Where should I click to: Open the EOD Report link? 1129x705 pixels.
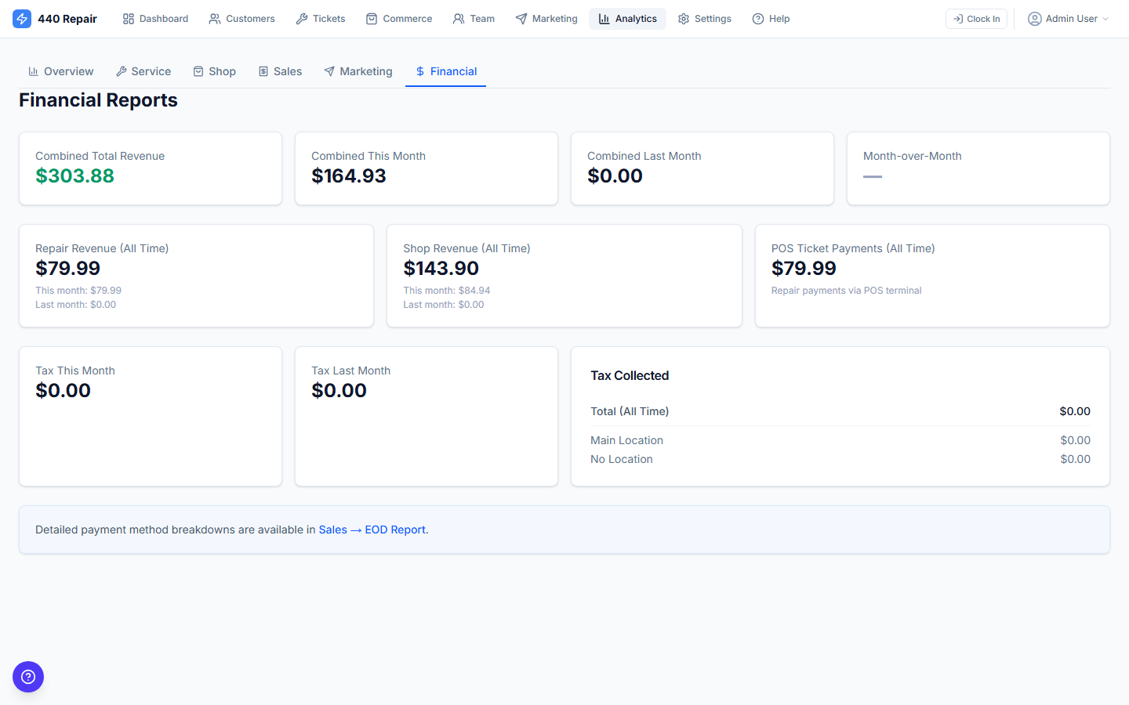pos(395,530)
